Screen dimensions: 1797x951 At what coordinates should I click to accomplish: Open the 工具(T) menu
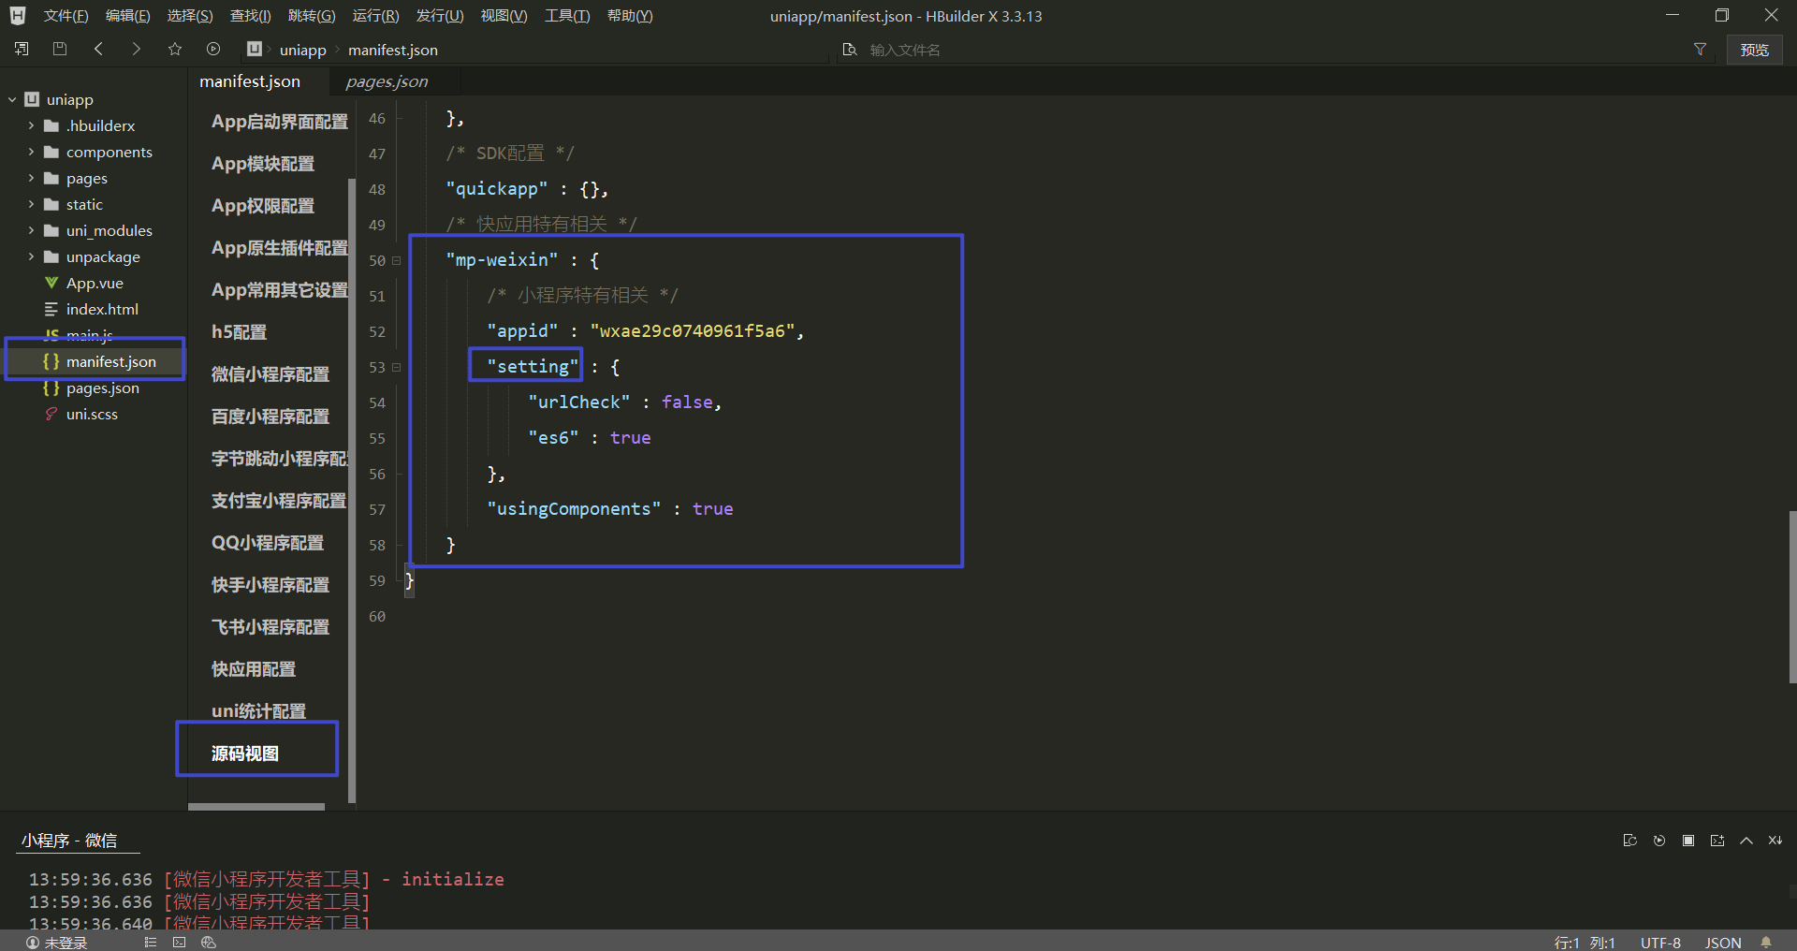tap(567, 16)
